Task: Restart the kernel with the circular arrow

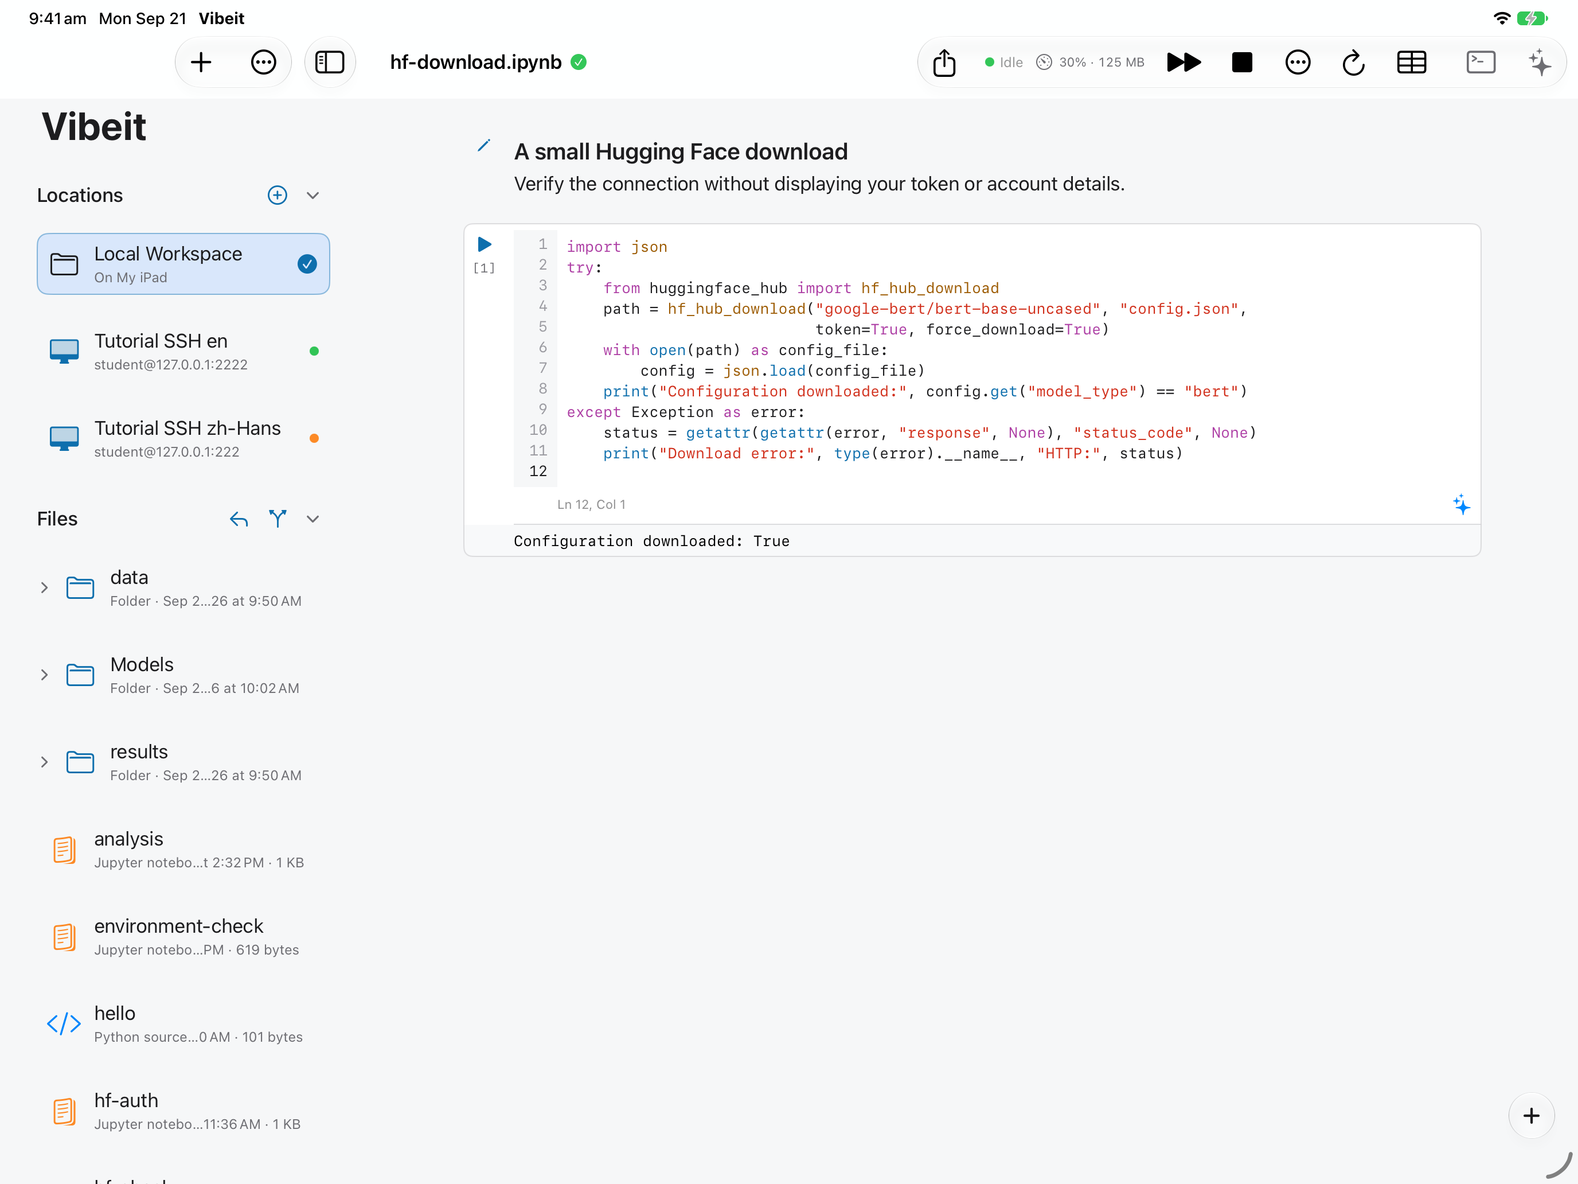Action: coord(1353,62)
